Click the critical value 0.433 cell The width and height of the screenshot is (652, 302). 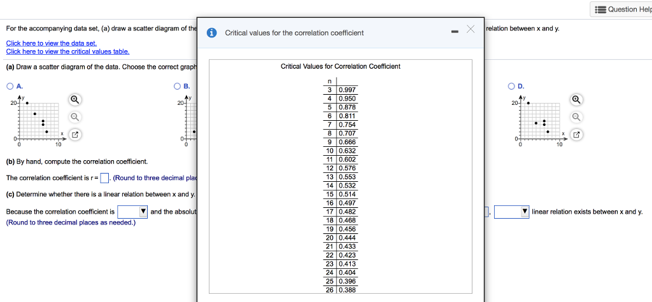[x=347, y=246]
